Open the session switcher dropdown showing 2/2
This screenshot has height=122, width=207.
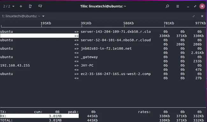9,6
